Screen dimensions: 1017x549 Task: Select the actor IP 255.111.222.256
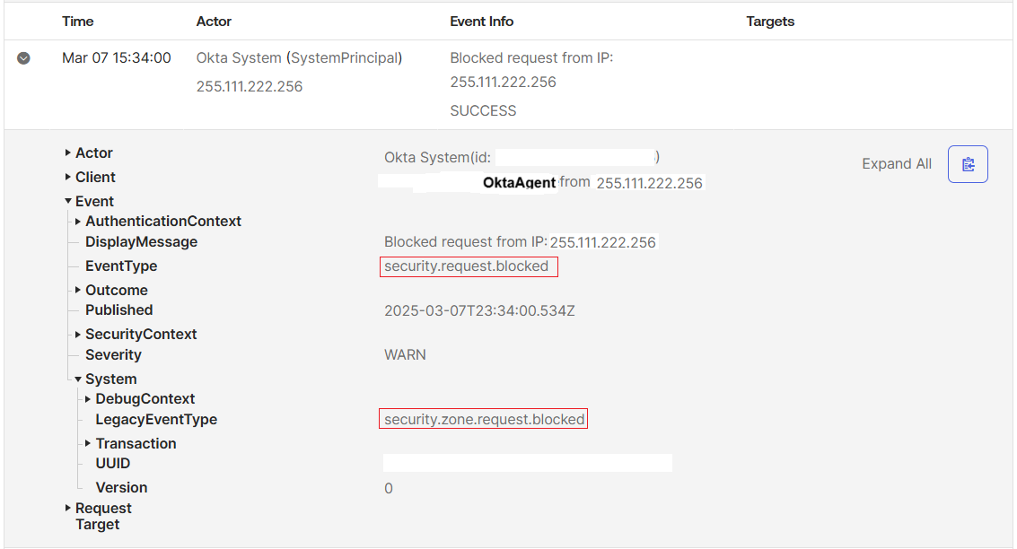tap(248, 86)
